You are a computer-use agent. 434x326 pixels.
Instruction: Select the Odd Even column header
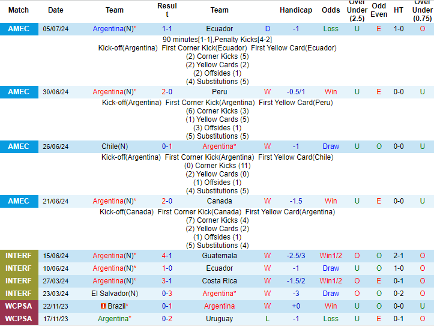(x=379, y=10)
